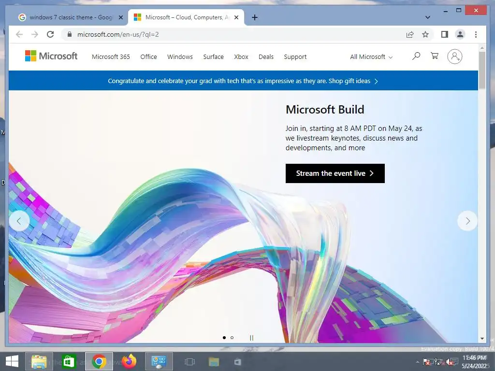This screenshot has height=371, width=495.
Task: Open the Windows nav link
Action: tap(180, 57)
